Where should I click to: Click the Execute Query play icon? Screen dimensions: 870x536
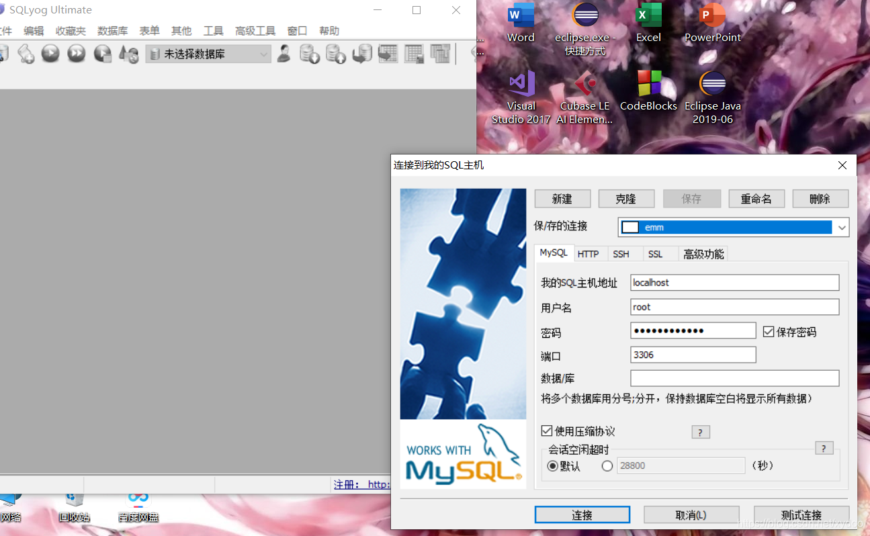[x=50, y=53]
